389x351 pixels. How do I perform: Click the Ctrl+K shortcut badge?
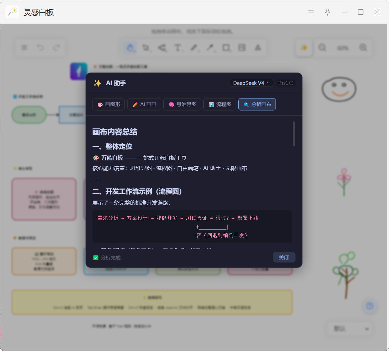pos(286,83)
